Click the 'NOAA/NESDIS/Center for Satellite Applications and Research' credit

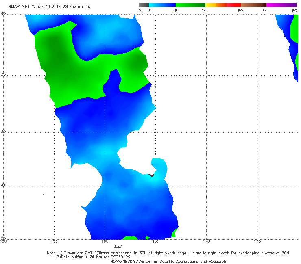pos(168,262)
